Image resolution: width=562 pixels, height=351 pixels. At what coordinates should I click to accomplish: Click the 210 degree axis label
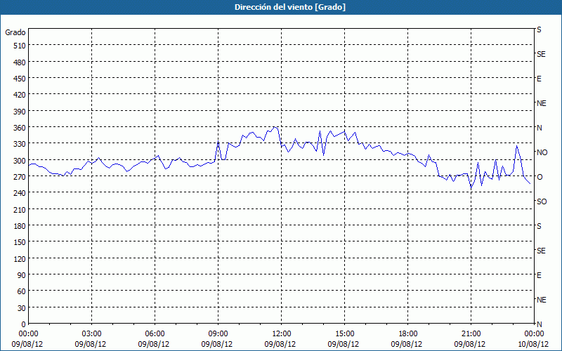(x=20, y=210)
